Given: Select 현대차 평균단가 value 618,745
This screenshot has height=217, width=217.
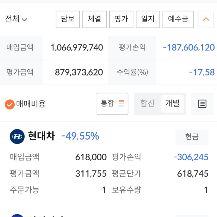Looking at the screenshot, I should (193, 174).
